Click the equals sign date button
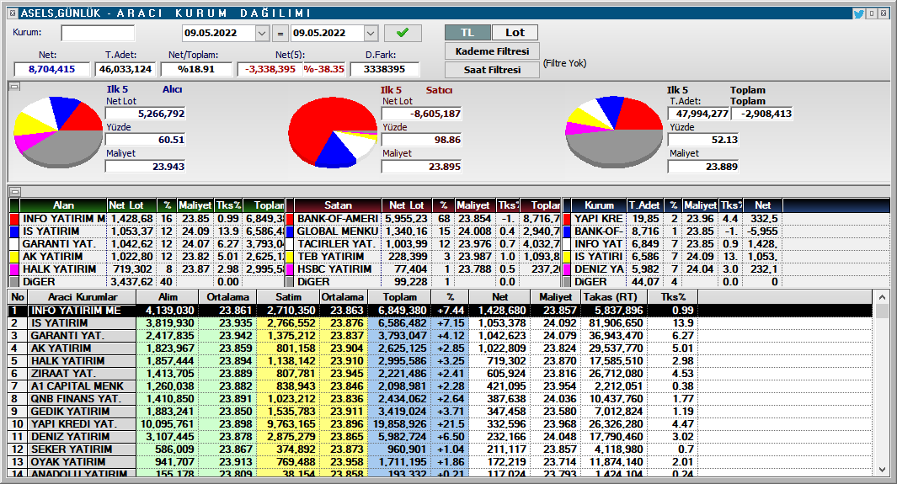 point(280,34)
